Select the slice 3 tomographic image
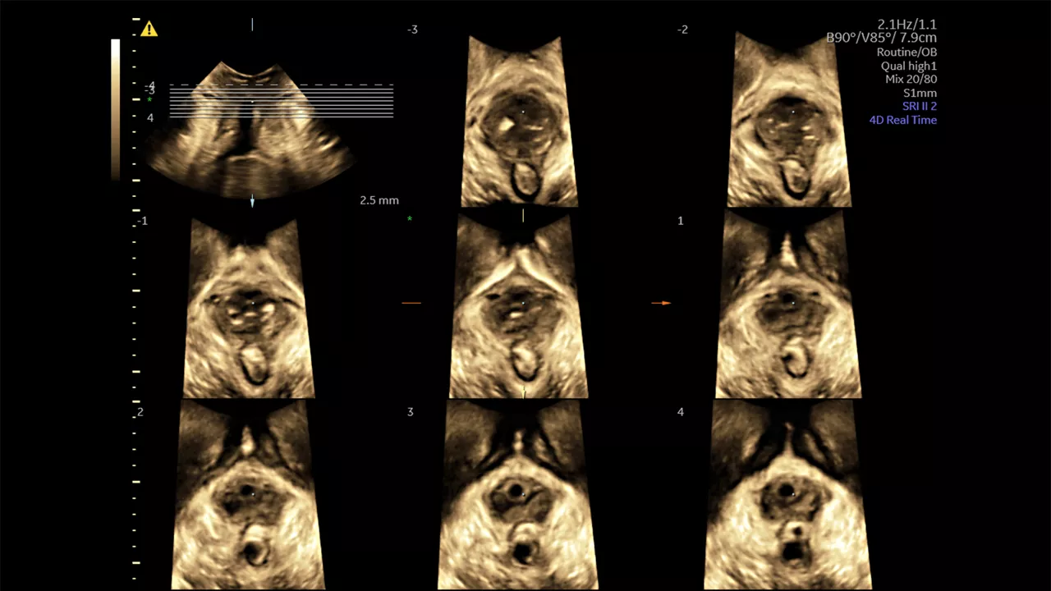1051x591 pixels. (x=517, y=495)
